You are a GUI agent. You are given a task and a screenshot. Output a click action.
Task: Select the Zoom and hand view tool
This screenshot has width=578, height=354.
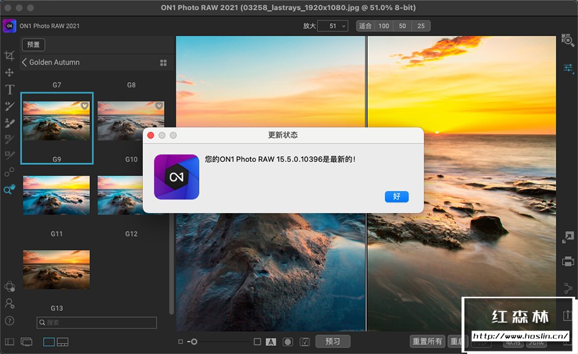[10, 190]
